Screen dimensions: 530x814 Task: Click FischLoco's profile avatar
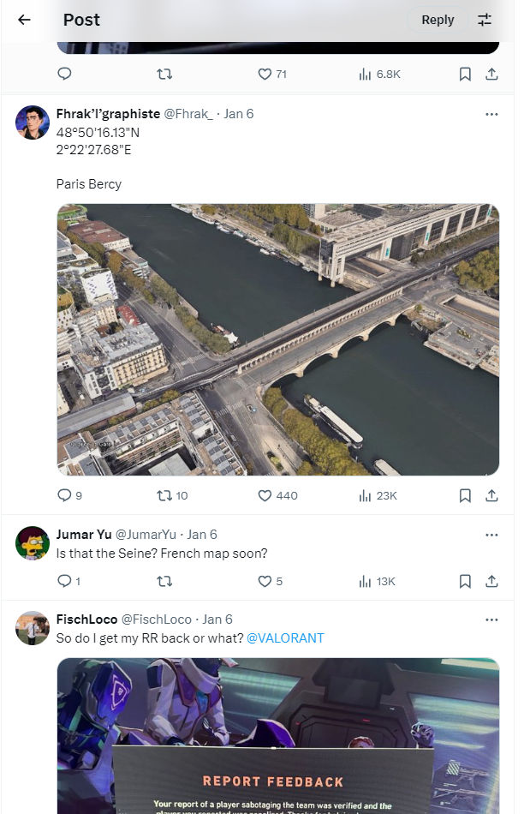[x=33, y=628]
